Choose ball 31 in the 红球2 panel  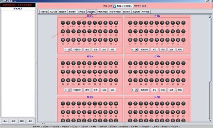click(x=173, y=40)
